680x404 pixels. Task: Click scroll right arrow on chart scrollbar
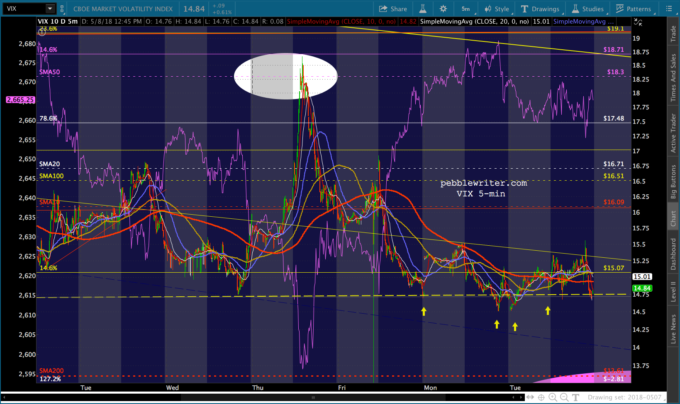click(x=521, y=397)
